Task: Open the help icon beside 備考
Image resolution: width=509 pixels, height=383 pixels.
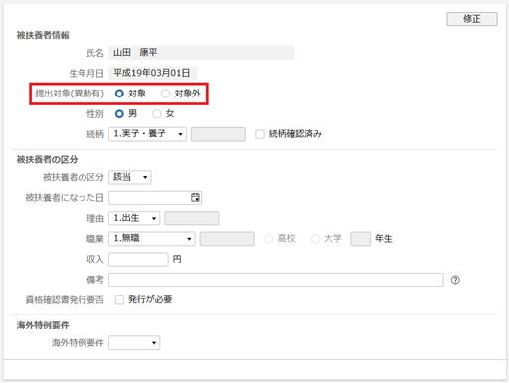Action: click(x=455, y=280)
